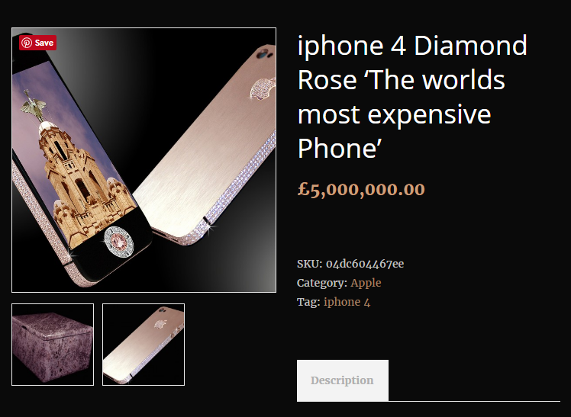Switch to the Description tab
The height and width of the screenshot is (417, 571).
coord(343,380)
